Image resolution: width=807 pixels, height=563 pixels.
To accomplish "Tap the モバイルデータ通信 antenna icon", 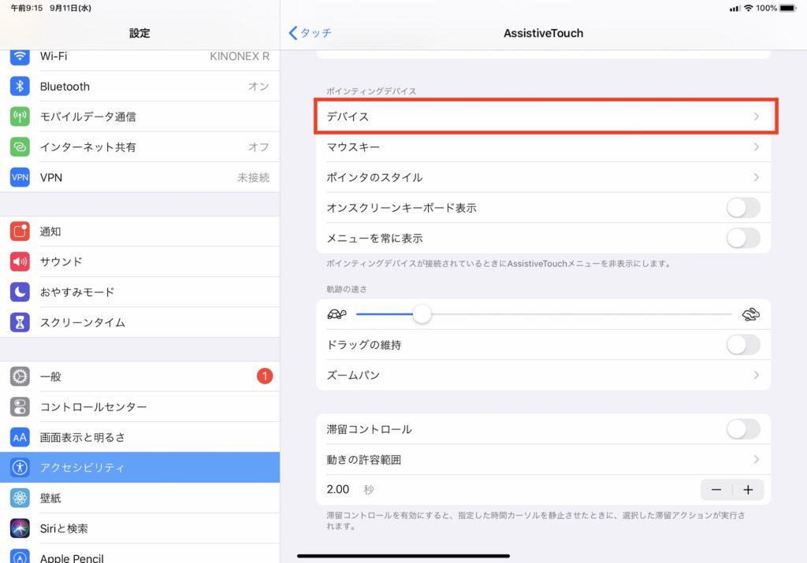I will (20, 117).
